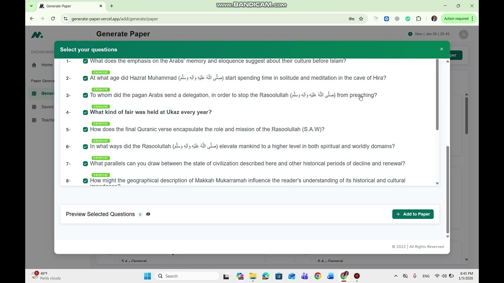Close the Generate-Paper tab
504x283 pixels.
tap(101, 6)
